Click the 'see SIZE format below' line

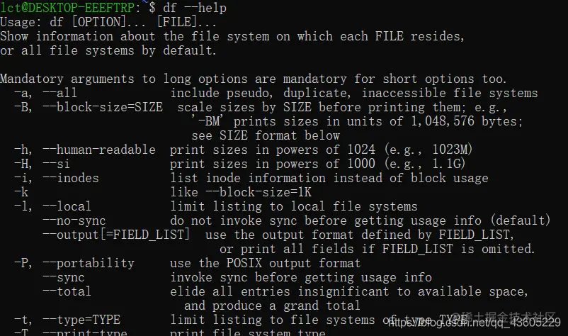266,135
